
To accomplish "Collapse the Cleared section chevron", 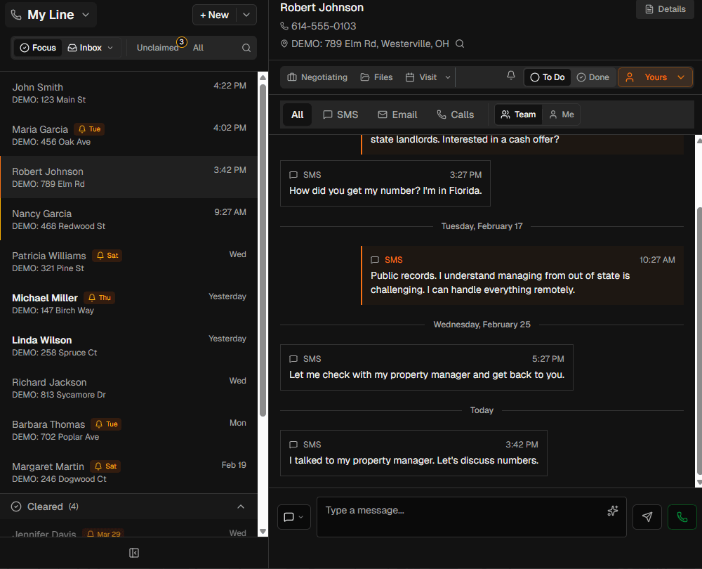I will (240, 506).
